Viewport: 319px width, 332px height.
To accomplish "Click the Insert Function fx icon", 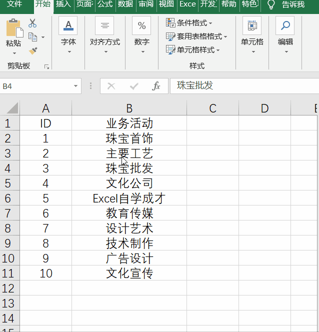I will coord(156,86).
